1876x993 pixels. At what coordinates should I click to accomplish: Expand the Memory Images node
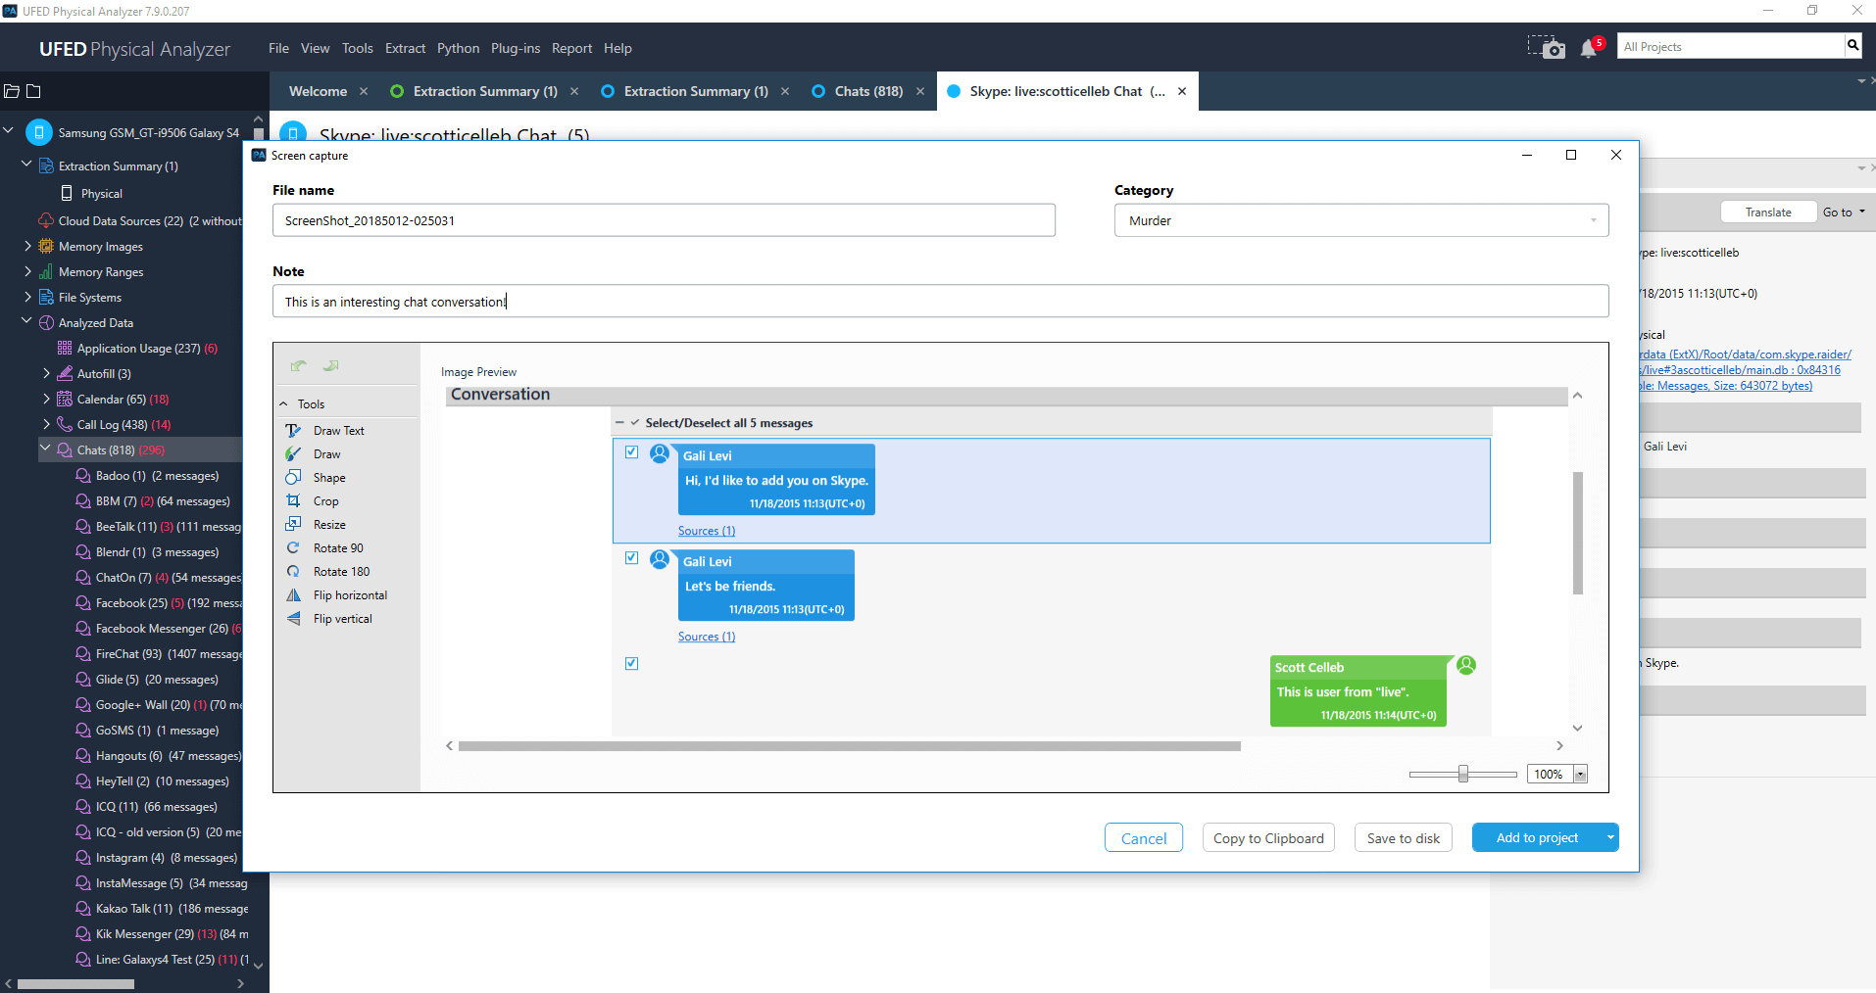coord(27,246)
